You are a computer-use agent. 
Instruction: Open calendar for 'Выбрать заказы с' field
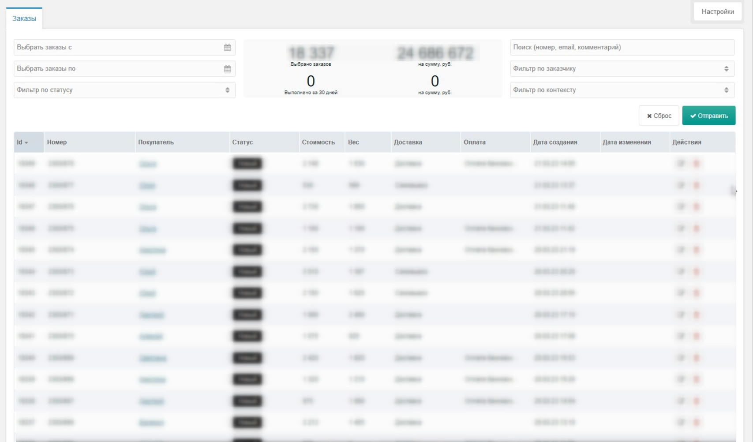tap(227, 48)
